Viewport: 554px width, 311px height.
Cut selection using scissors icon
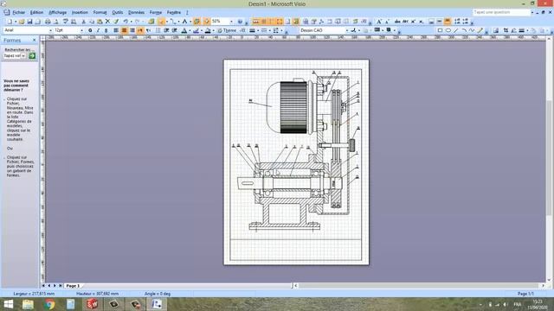pyautogui.click(x=84, y=22)
